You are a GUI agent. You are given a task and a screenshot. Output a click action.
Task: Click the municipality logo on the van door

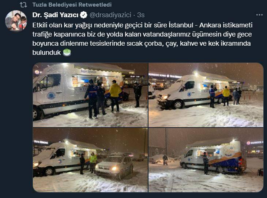(51, 96)
